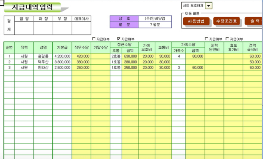Select 홍길동's 사원 position cell

(24, 56)
